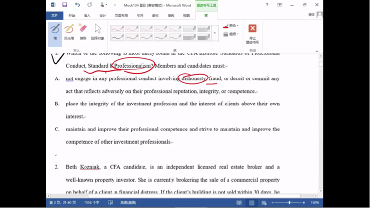Click the horizontal scrollbar left arrow
370x208 pixels.
(48, 196)
